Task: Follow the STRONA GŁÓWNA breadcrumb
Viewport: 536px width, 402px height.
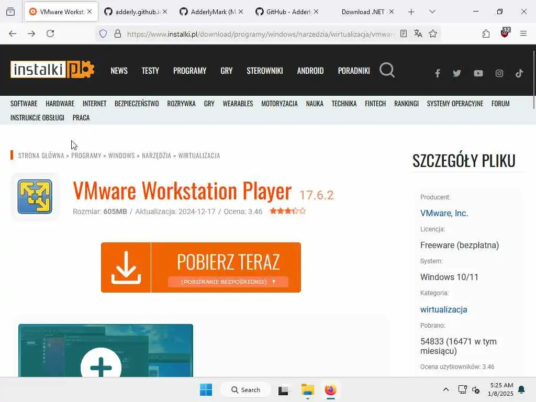Action: 41,155
